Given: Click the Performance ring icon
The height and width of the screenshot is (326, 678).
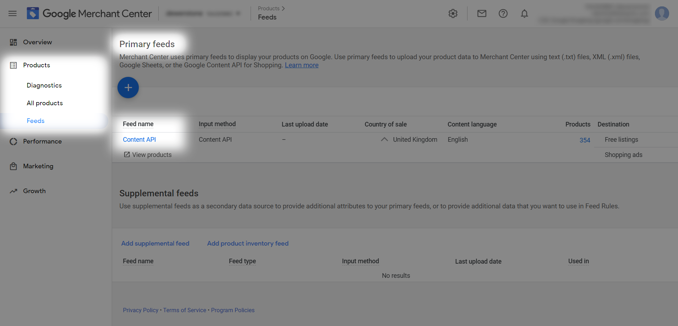Looking at the screenshot, I should (x=13, y=141).
